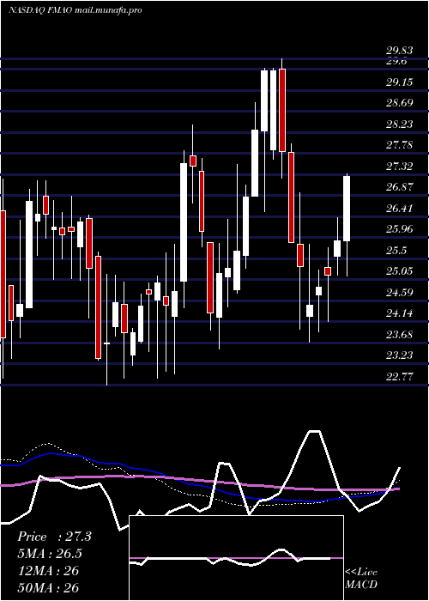Select the 27.32 price axis label
This screenshot has height=601, width=429.
400,167
